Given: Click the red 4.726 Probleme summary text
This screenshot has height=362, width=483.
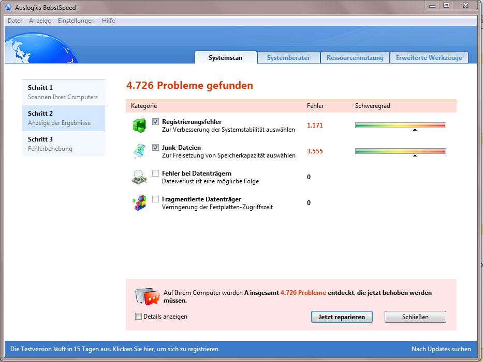Looking at the screenshot, I should click(303, 293).
